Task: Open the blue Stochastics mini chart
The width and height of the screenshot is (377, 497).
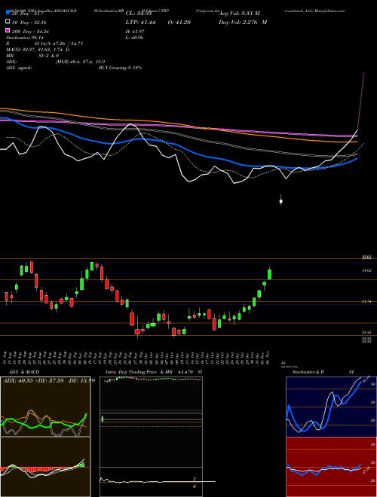Action: [x=331, y=407]
